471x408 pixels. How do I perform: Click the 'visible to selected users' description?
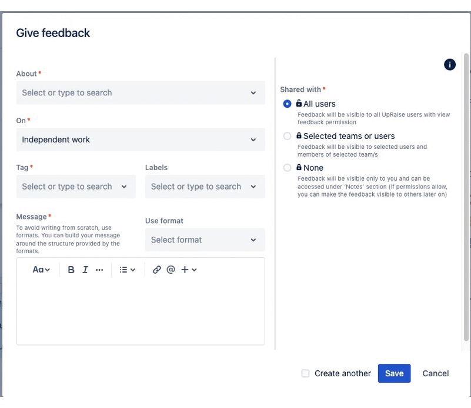[362, 151]
